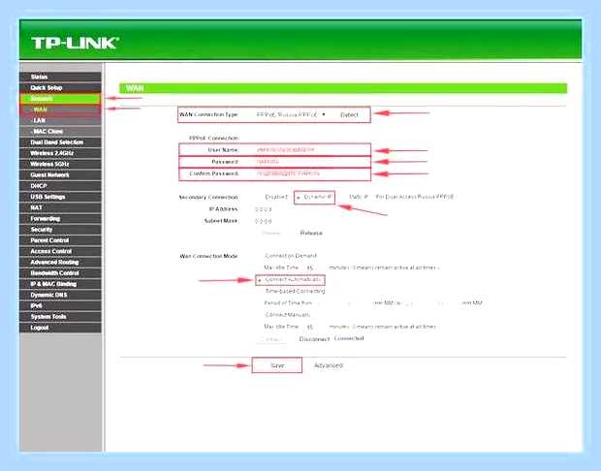This screenshot has width=601, height=471.
Task: Open the Forwarding menu item
Action: click(x=60, y=219)
